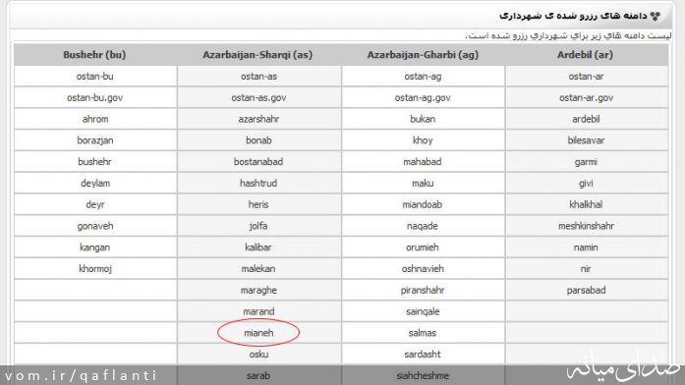Click the salmas entry
This screenshot has height=385, width=685.
click(x=423, y=333)
